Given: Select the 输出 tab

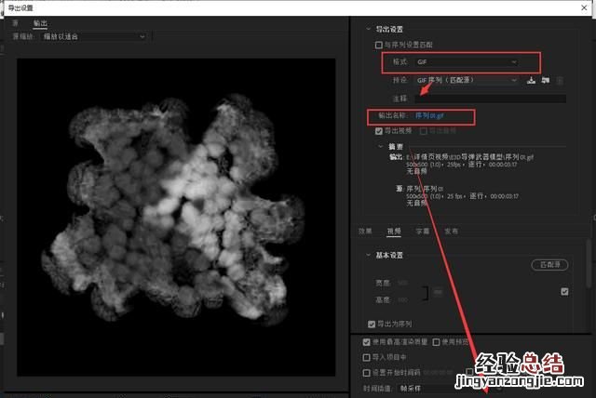Looking at the screenshot, I should coord(40,23).
